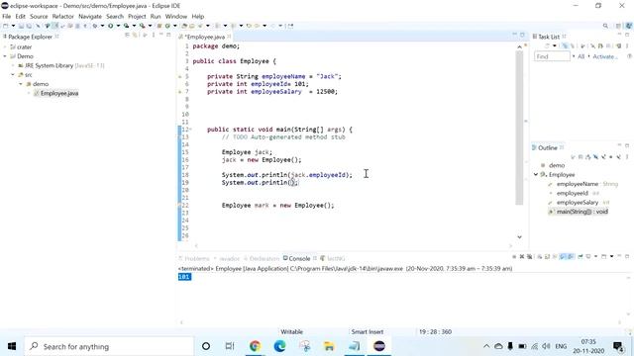
Task: Click the Remove Launch icon in the Console
Action: [x=522, y=256]
